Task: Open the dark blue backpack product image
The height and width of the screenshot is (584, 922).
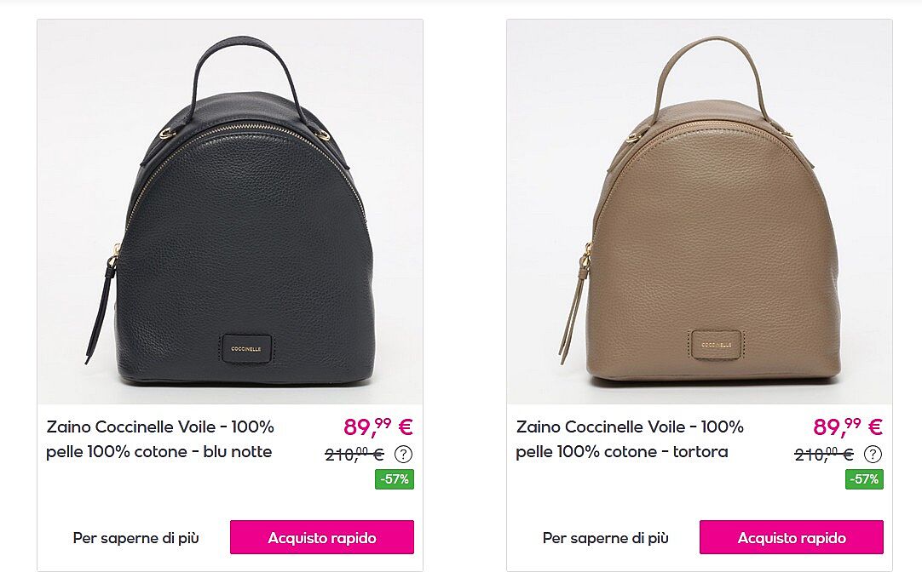Action: click(230, 211)
